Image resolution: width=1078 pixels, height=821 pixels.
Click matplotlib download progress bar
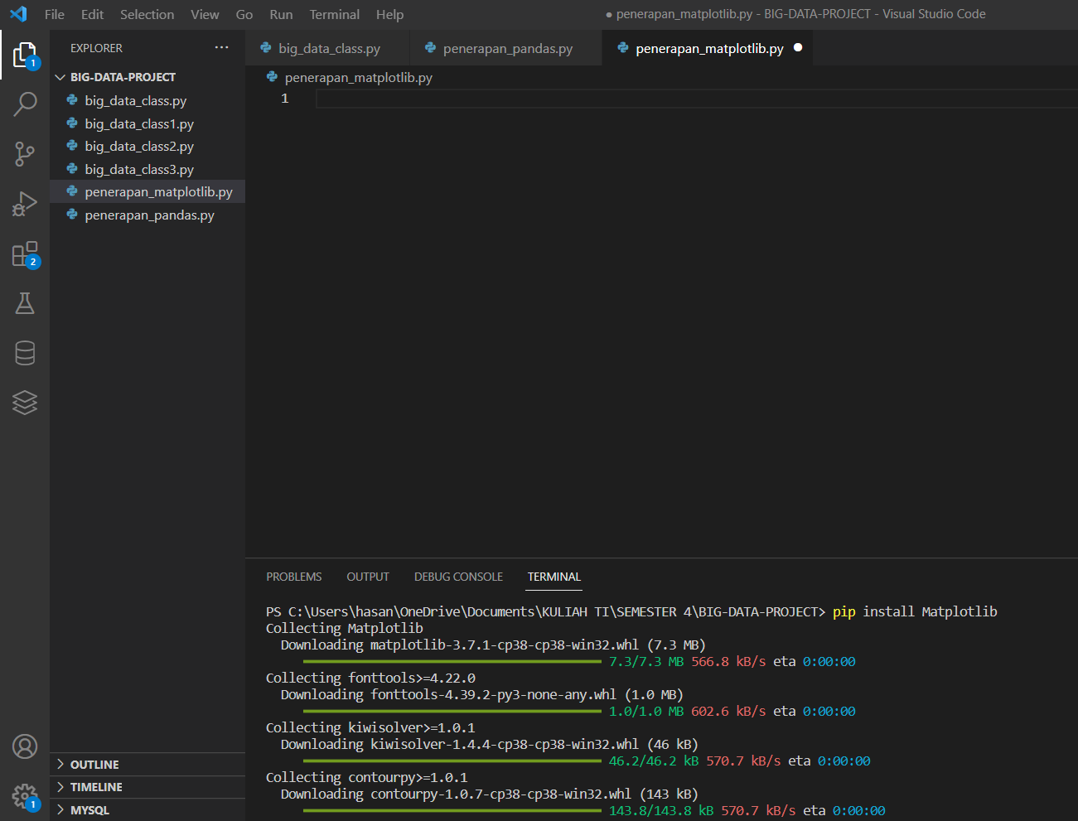(452, 661)
